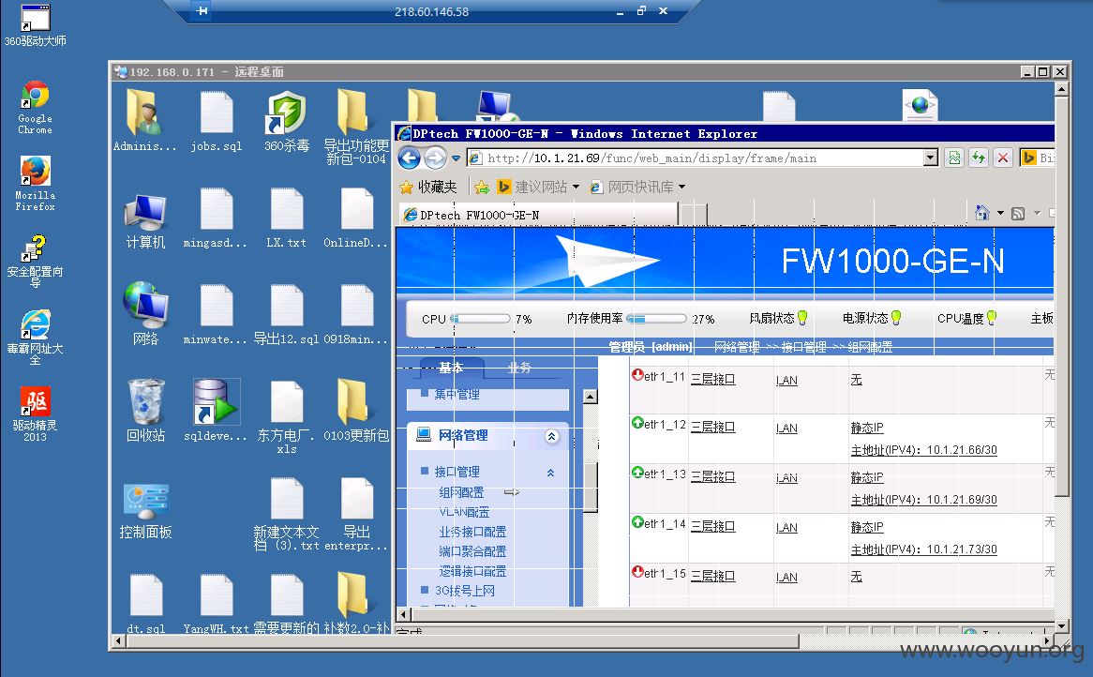Open 组网配置 in the side menu
Screen dimensions: 1093x677
[461, 492]
